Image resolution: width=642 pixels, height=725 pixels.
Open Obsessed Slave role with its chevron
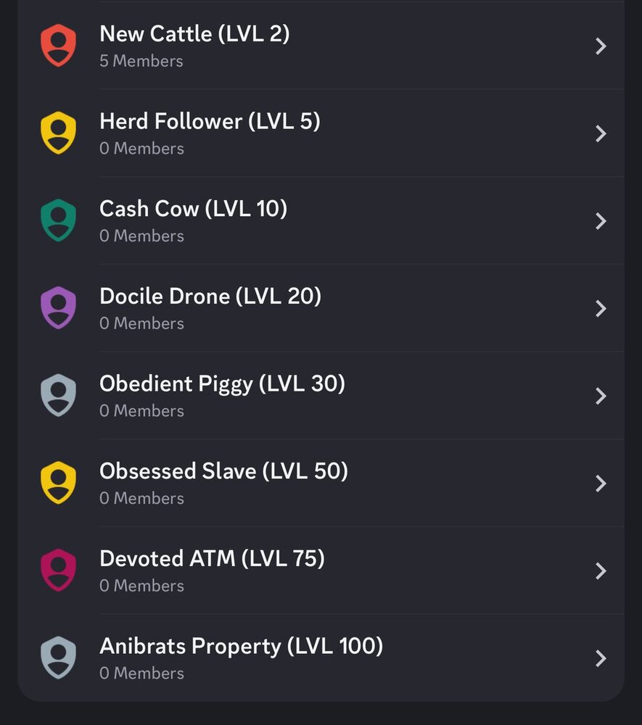[x=601, y=484]
